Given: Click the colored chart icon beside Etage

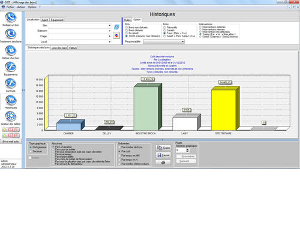Looking at the screenshot, I should click(116, 36).
